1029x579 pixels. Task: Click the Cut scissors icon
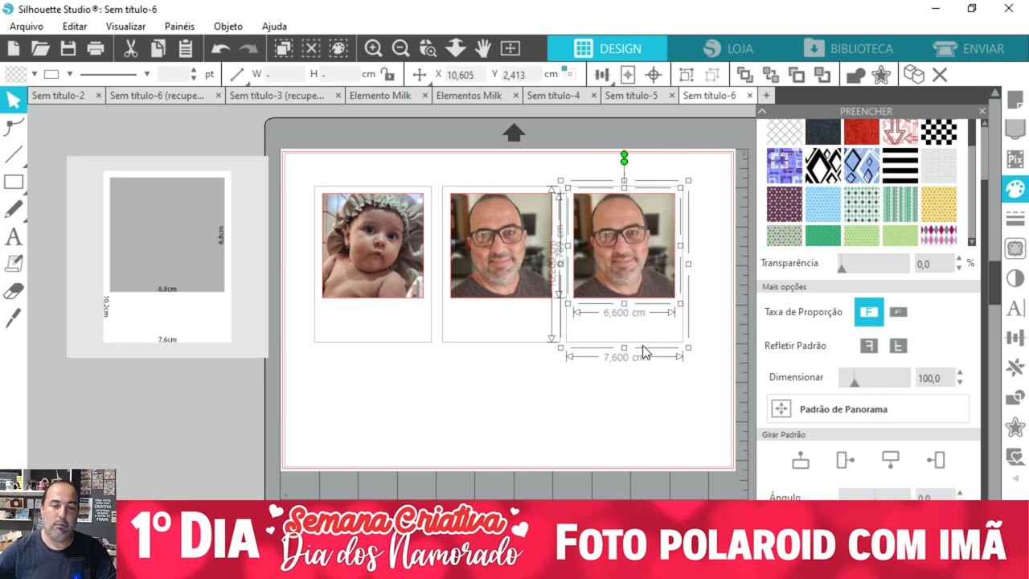click(x=130, y=48)
